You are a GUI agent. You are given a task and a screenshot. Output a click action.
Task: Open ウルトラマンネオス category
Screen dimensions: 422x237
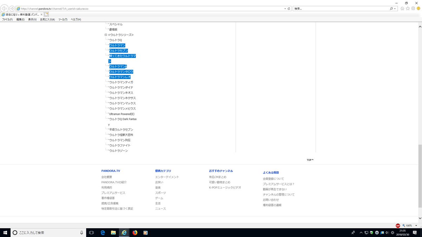pyautogui.click(x=121, y=93)
